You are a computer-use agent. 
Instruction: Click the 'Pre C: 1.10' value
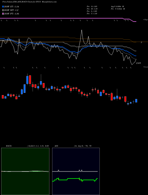click(92, 14)
